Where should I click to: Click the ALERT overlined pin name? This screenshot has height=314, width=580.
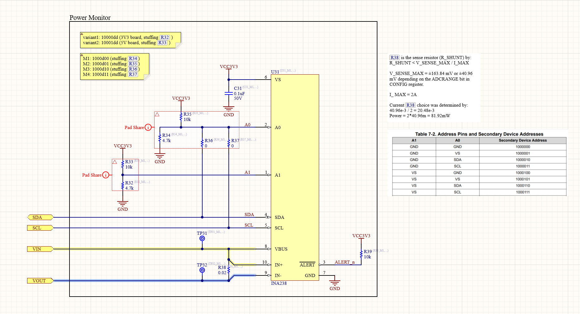pyautogui.click(x=307, y=265)
